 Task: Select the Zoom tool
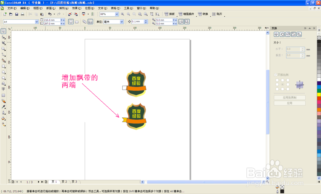[x=4, y=49]
